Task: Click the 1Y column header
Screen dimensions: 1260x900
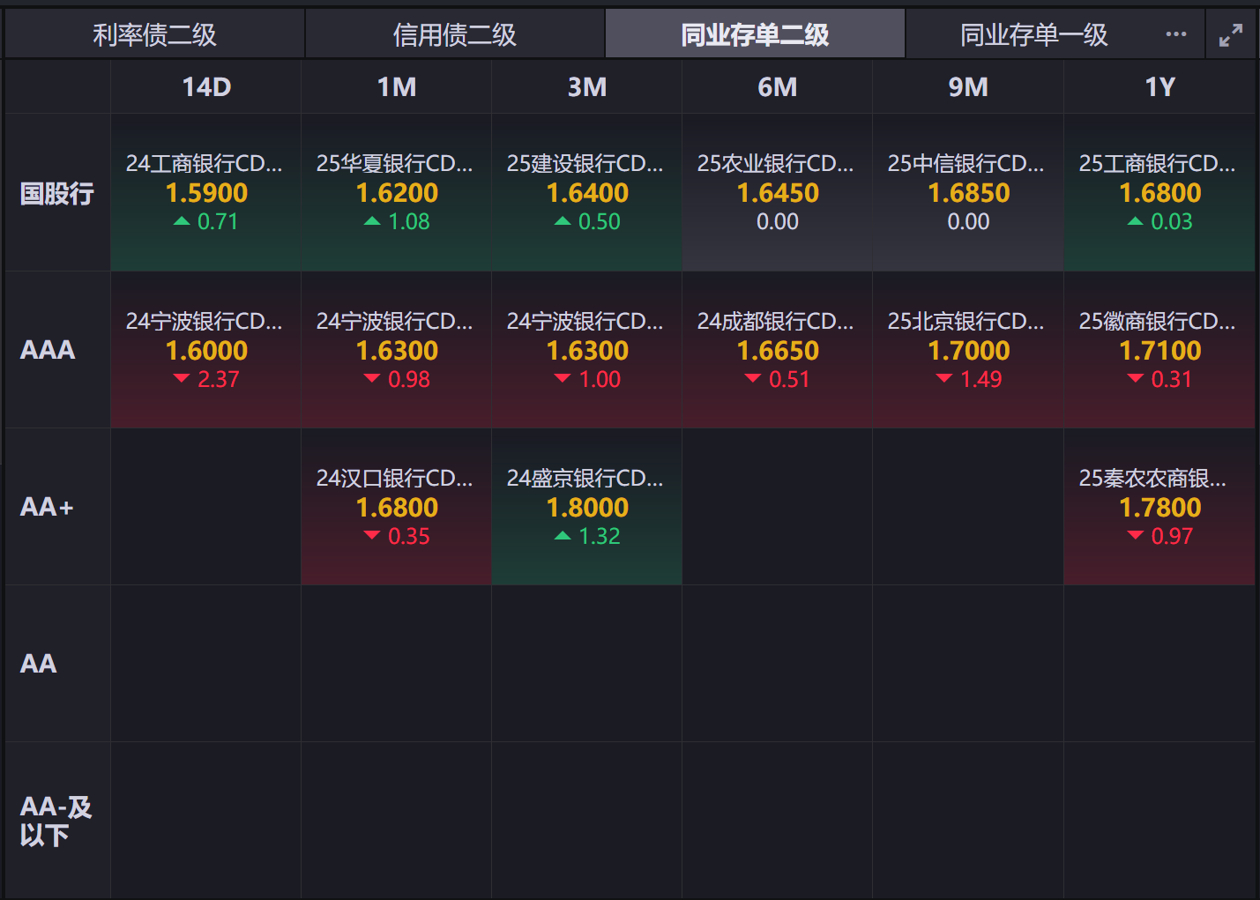Action: tap(1159, 87)
